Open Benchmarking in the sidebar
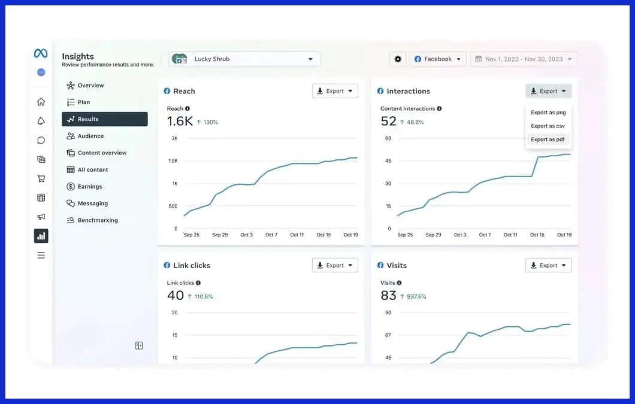 pyautogui.click(x=98, y=220)
